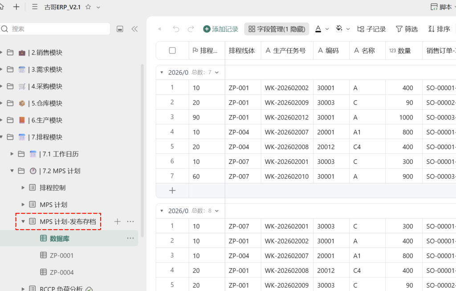Open dropdown arrow after the star icon
Viewport: 456px width, 291px height.
pos(98,7)
